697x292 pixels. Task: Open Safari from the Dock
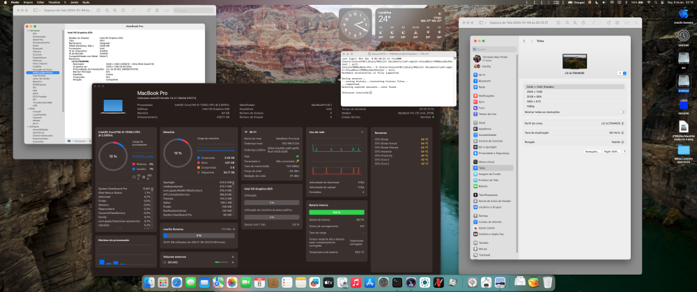pyautogui.click(x=176, y=282)
